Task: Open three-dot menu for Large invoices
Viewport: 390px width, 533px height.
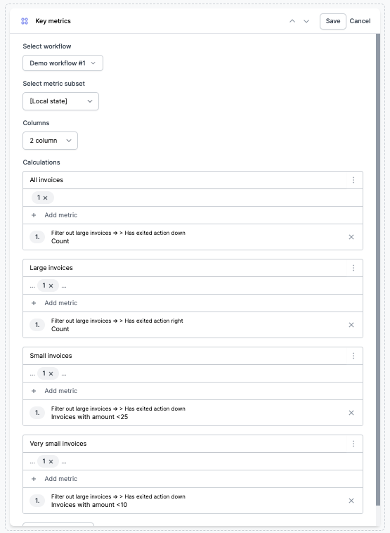Action: coord(353,268)
